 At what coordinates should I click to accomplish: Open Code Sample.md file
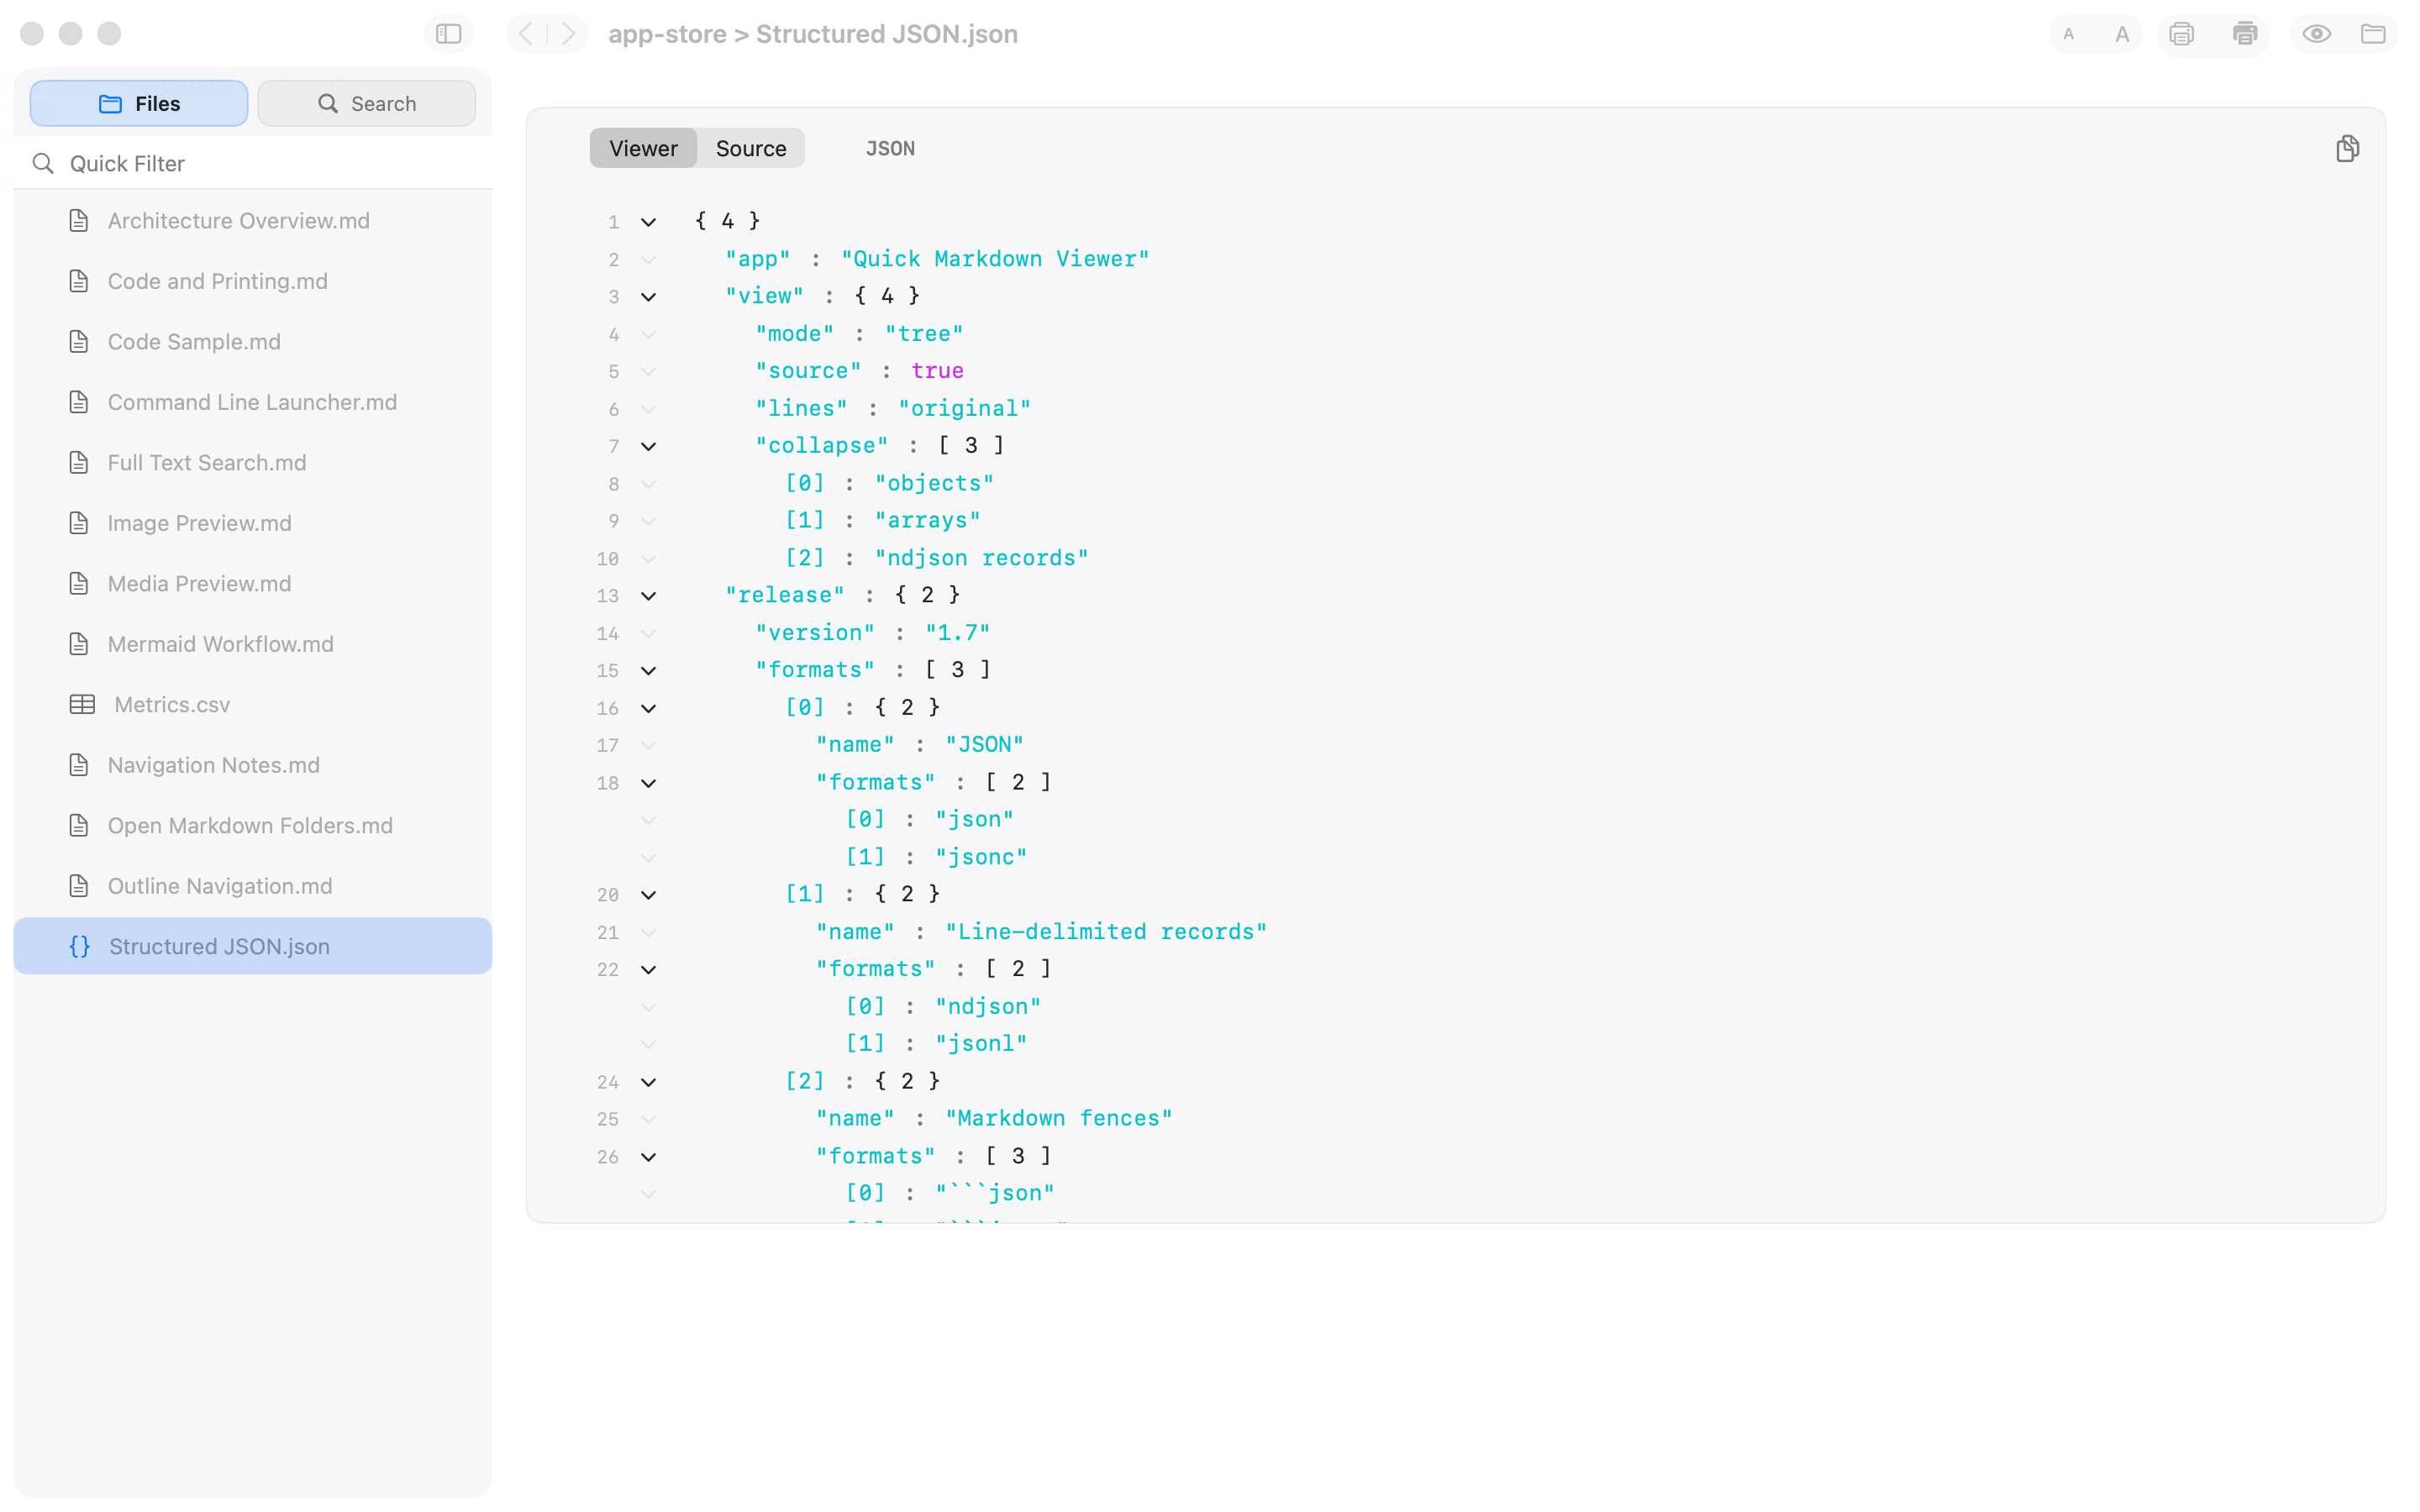click(x=253, y=342)
